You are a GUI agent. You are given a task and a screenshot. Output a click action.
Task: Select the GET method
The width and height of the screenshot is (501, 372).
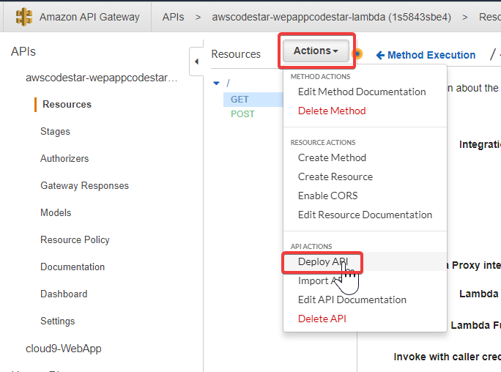click(240, 100)
